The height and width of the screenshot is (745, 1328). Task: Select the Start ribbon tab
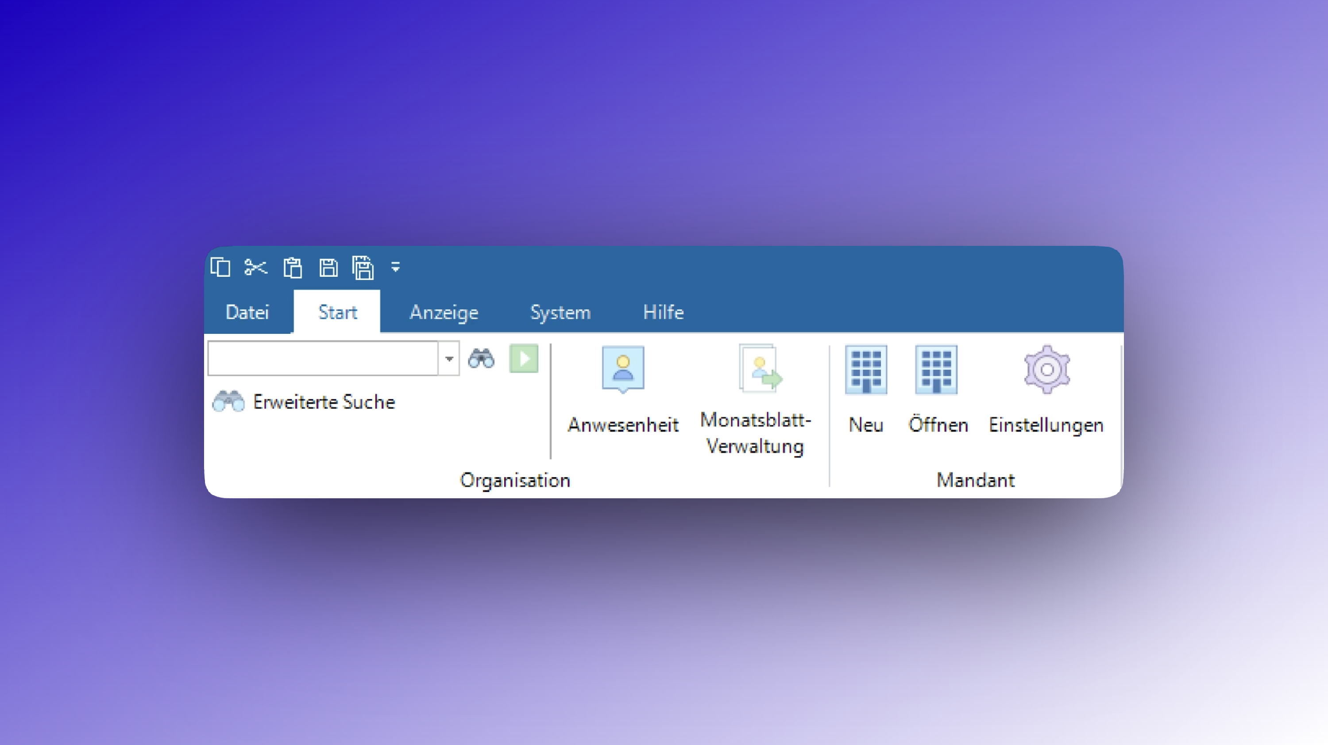point(337,312)
